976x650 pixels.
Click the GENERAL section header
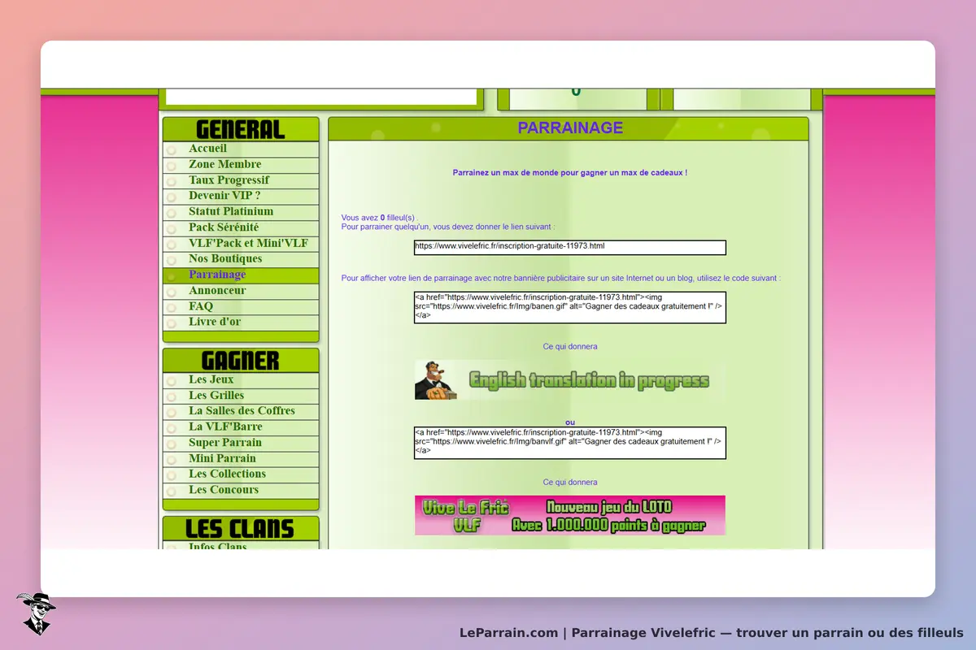pyautogui.click(x=241, y=129)
